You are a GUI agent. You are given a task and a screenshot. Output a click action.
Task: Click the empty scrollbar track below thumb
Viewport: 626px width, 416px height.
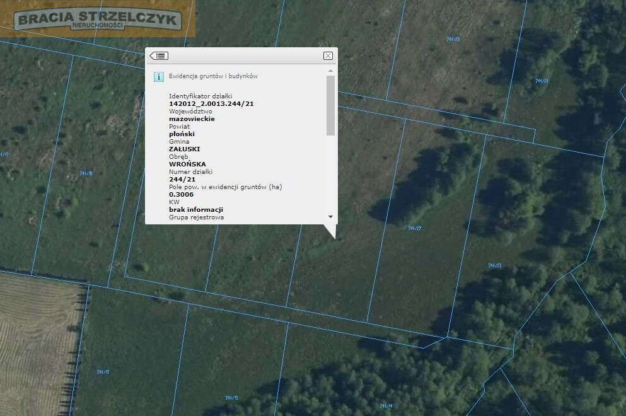pyautogui.click(x=330, y=175)
